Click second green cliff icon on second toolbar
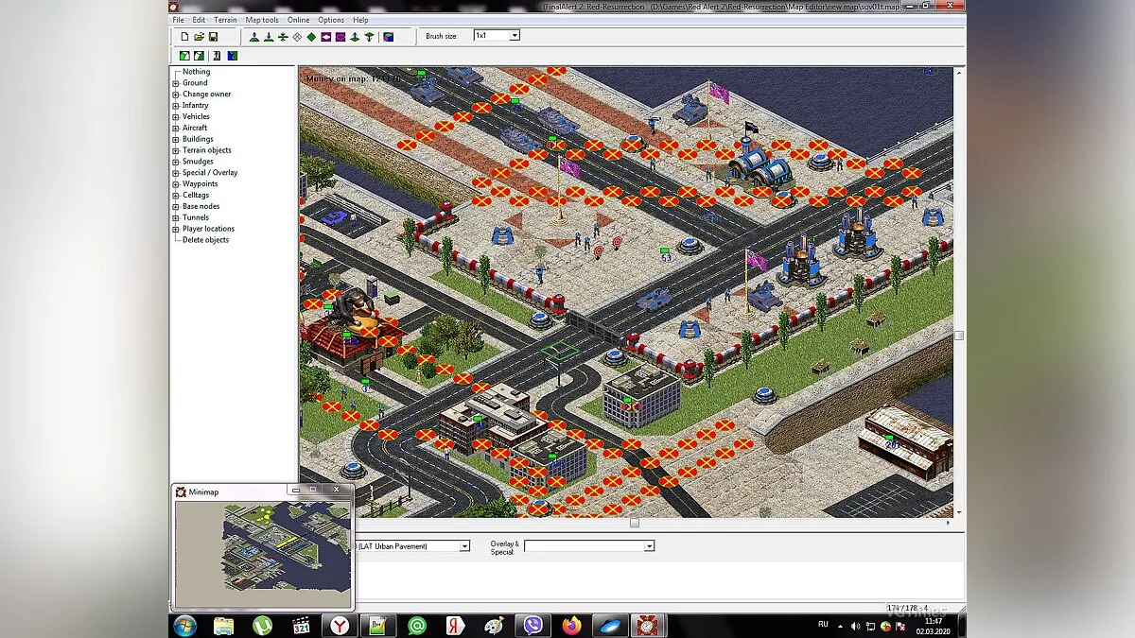The height and width of the screenshot is (638, 1135). point(200,56)
